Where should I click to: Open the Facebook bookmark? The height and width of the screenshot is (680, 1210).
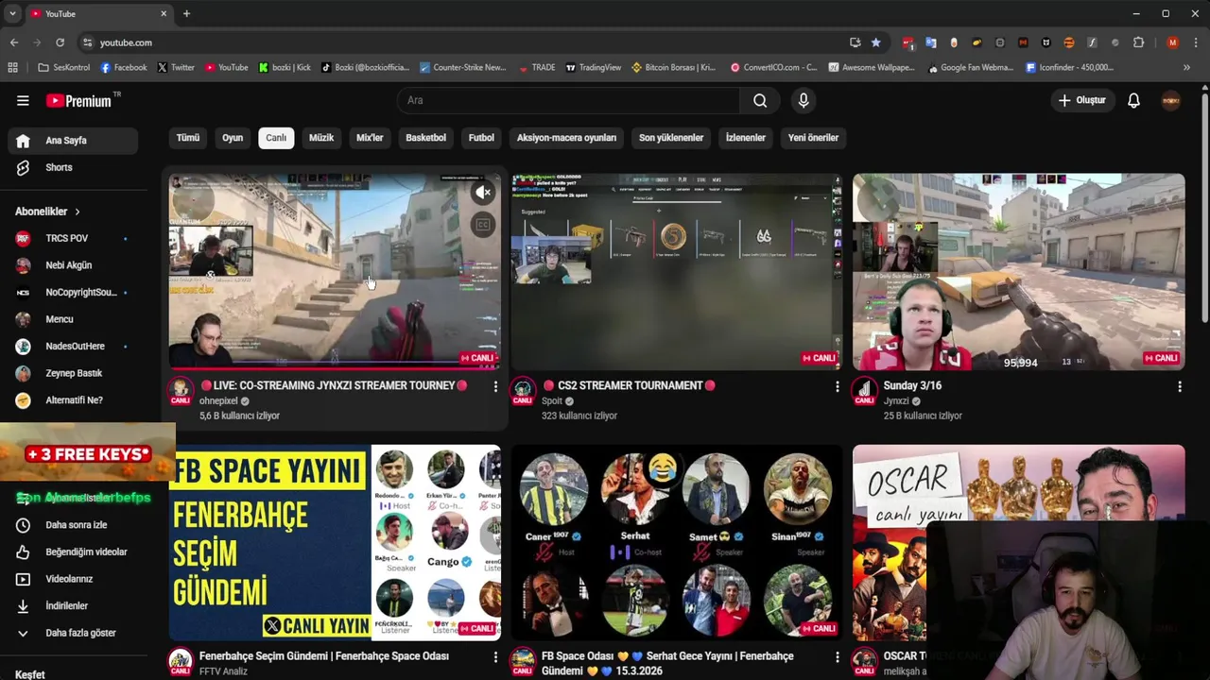124,67
